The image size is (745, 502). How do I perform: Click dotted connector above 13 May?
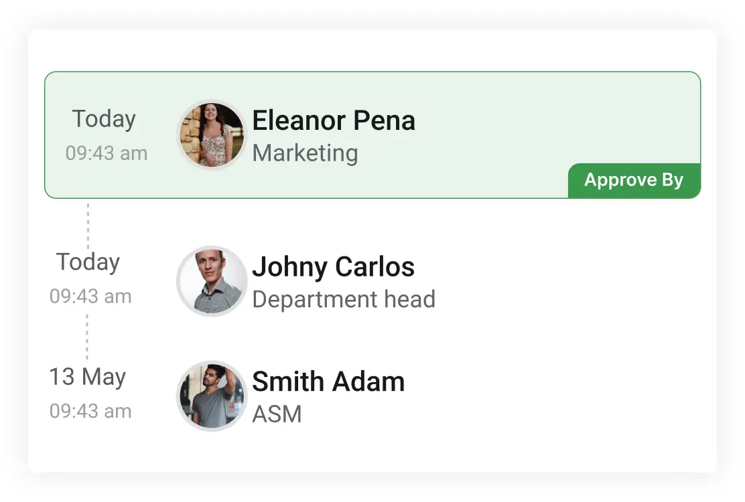tap(87, 337)
